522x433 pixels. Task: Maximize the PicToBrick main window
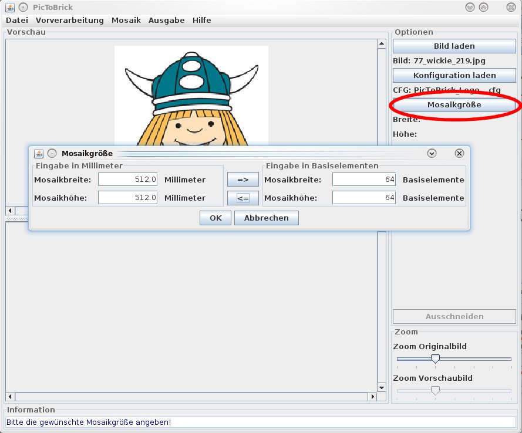(x=483, y=7)
